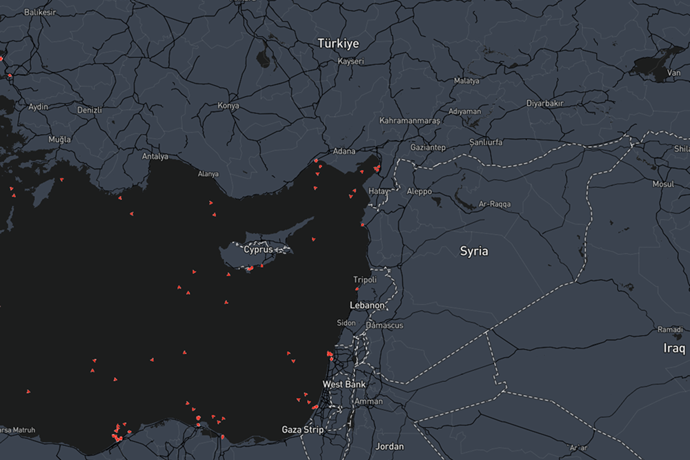
Task: Select red marker cluster east of Marsa Matruh
Action: [116, 435]
